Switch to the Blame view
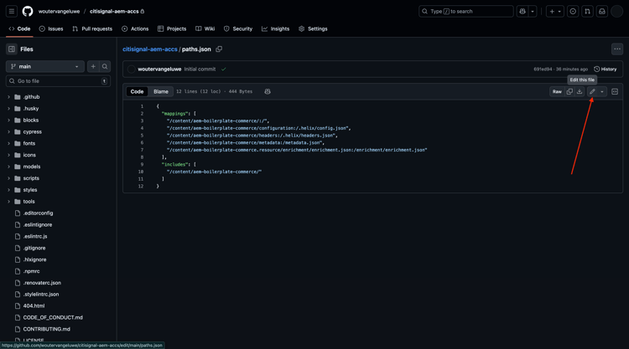Image resolution: width=629 pixels, height=349 pixels. (161, 92)
